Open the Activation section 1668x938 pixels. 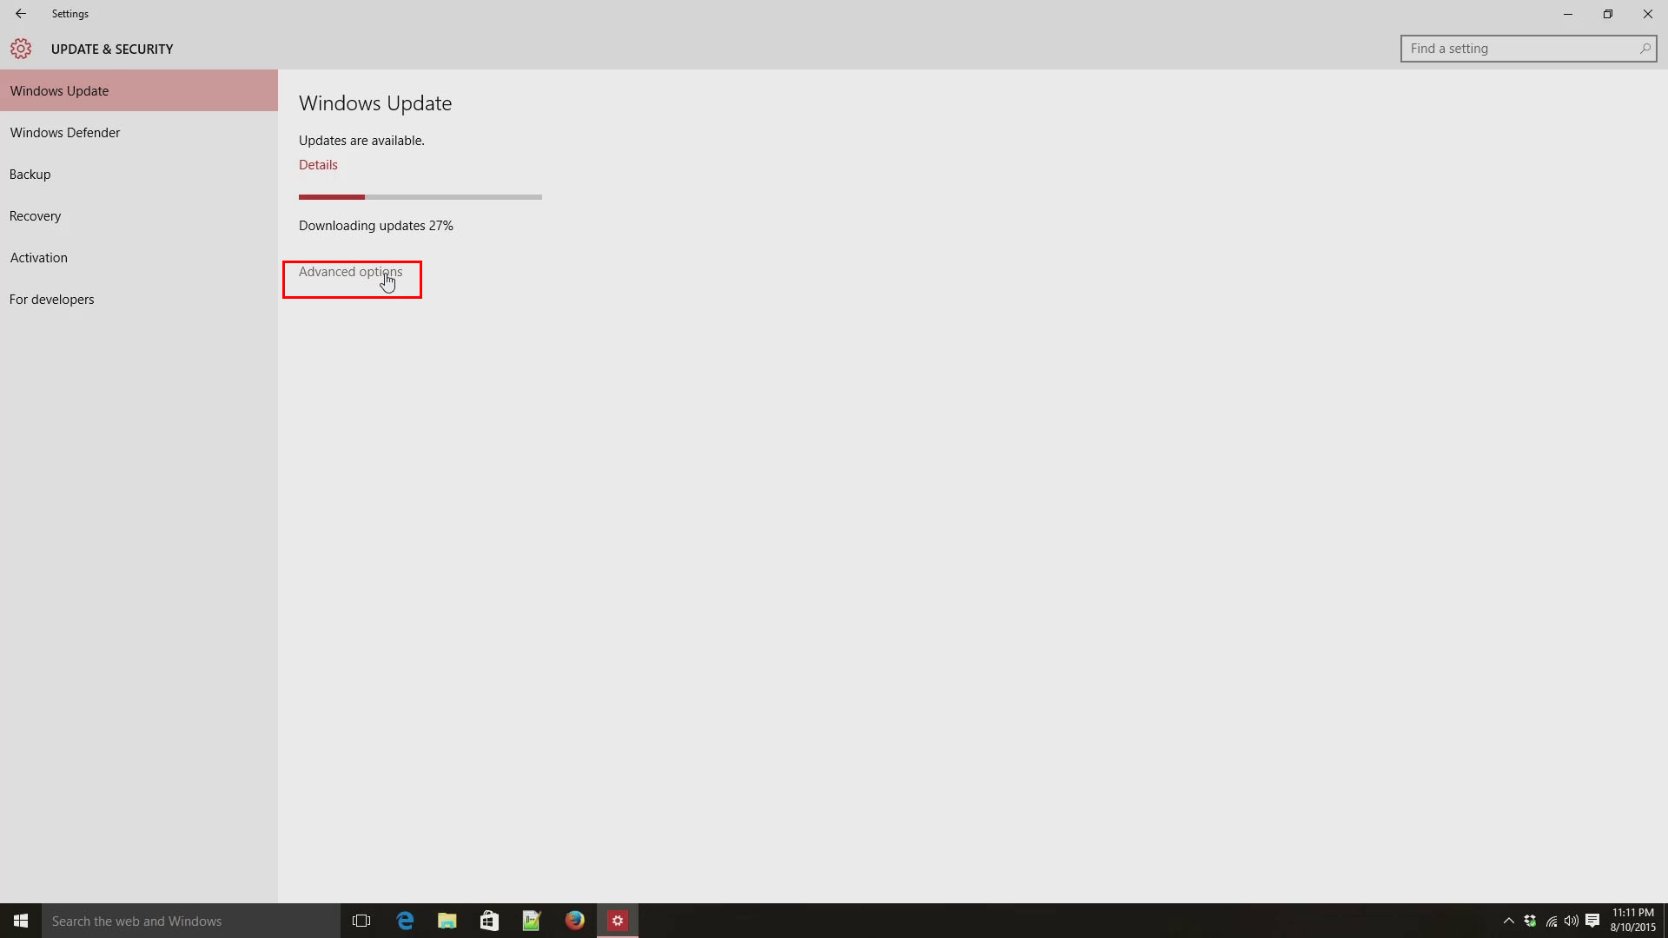139,257
